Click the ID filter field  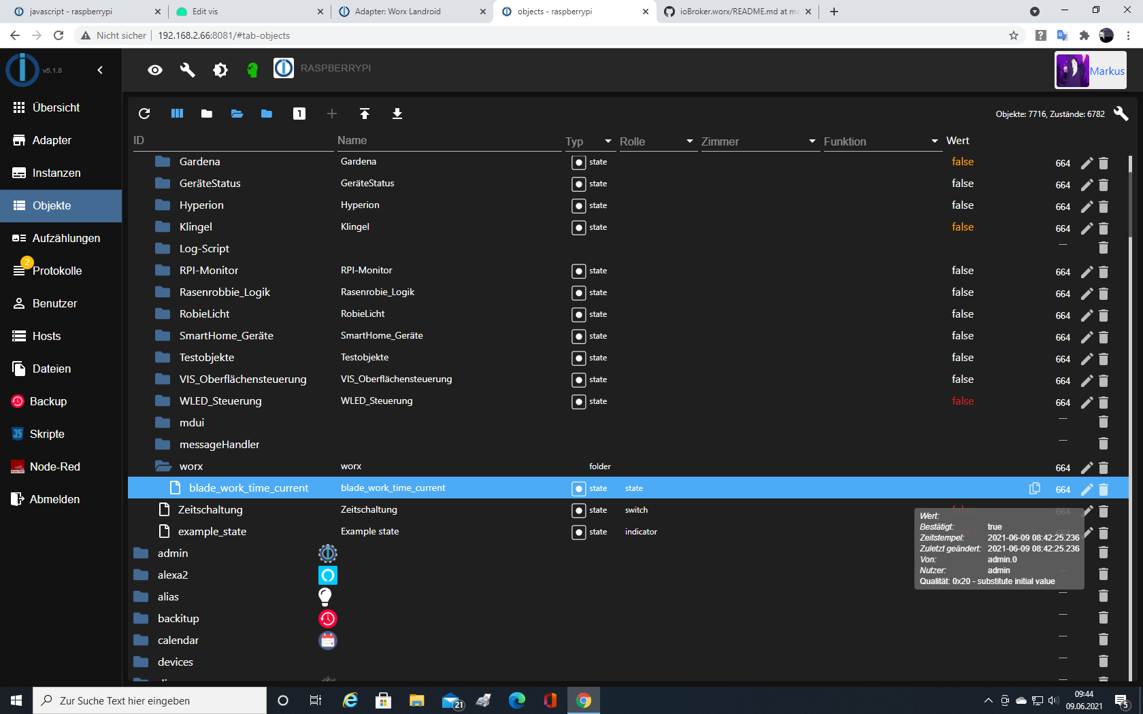(233, 141)
